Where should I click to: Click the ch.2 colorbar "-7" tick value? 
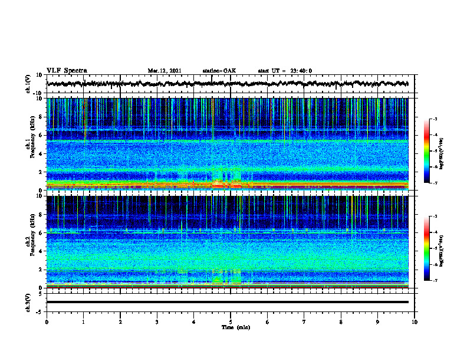[435, 281]
